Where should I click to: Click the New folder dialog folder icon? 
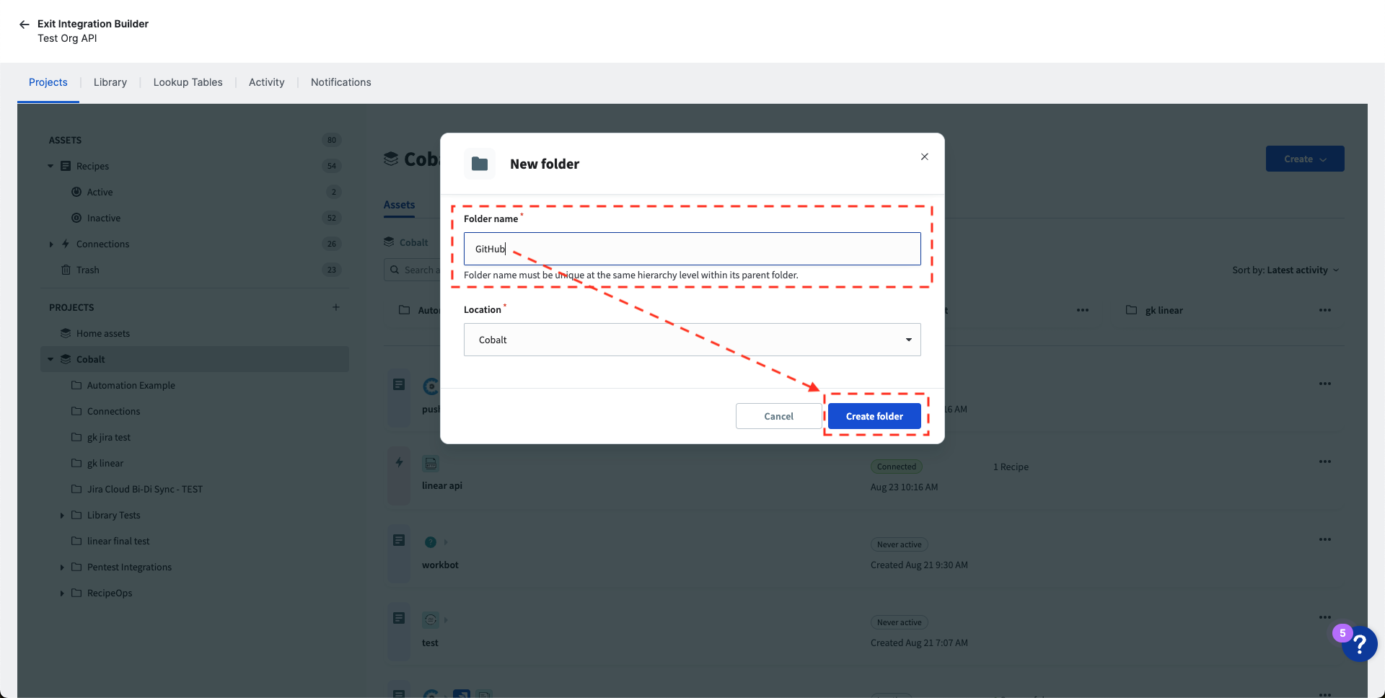coord(480,164)
